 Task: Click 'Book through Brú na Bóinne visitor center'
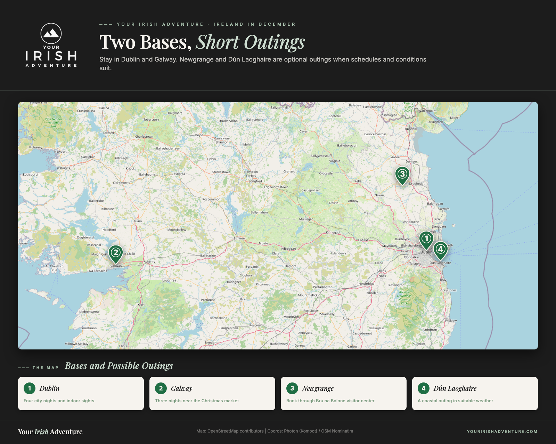point(330,401)
